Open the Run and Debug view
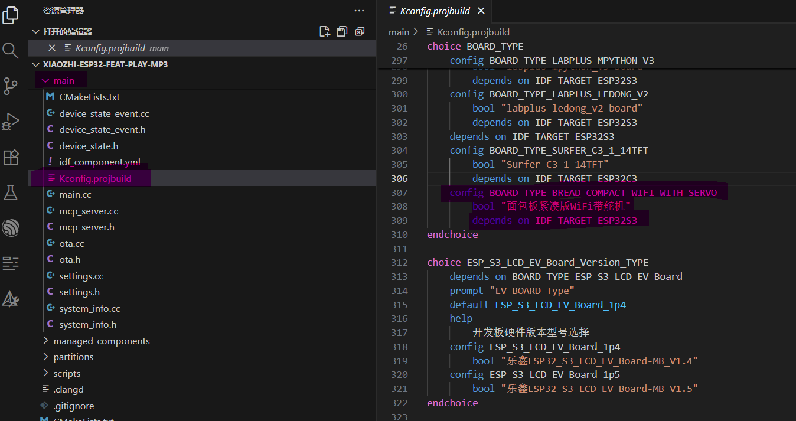Viewport: 796px width, 421px height. pyautogui.click(x=11, y=122)
